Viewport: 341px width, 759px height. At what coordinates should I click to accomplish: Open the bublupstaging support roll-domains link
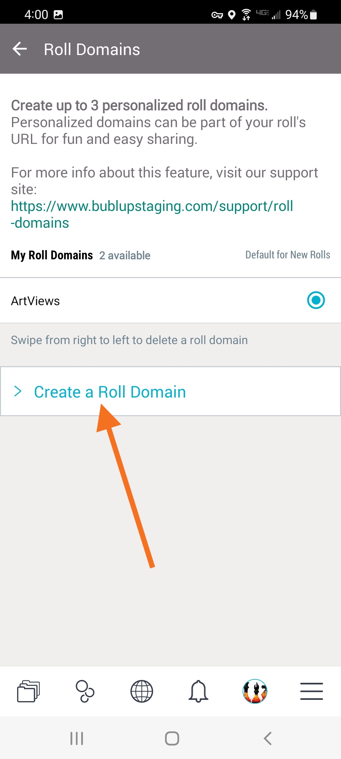coord(152,214)
